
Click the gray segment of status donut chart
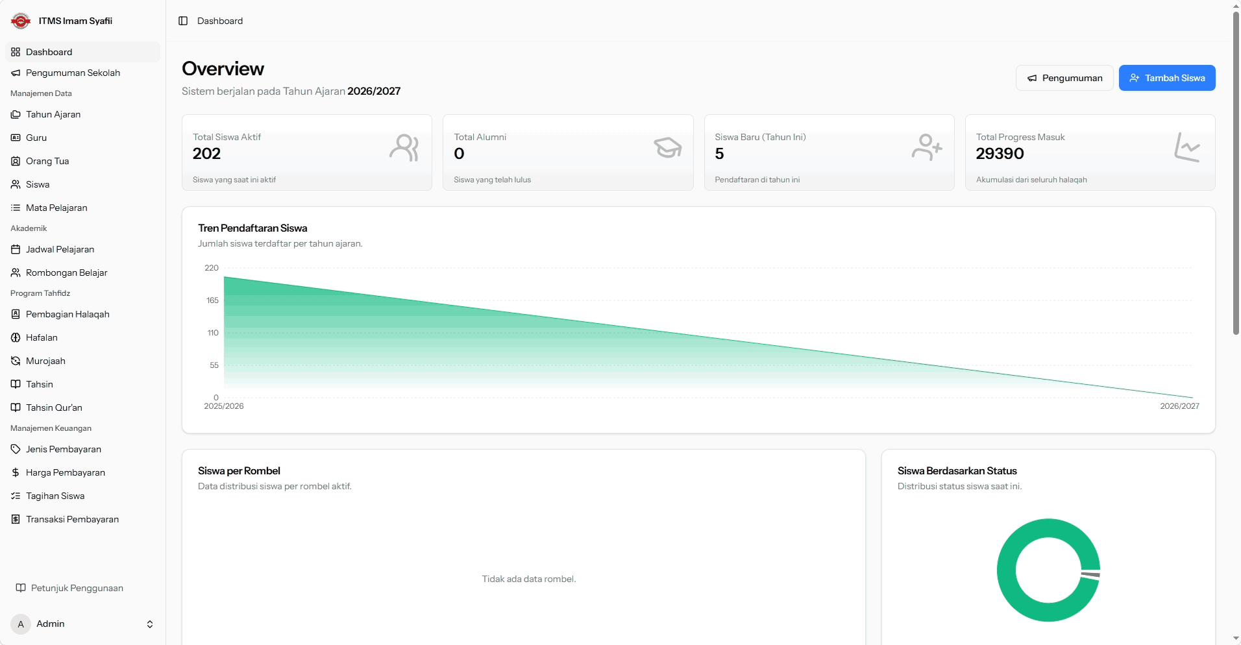pos(1090,574)
